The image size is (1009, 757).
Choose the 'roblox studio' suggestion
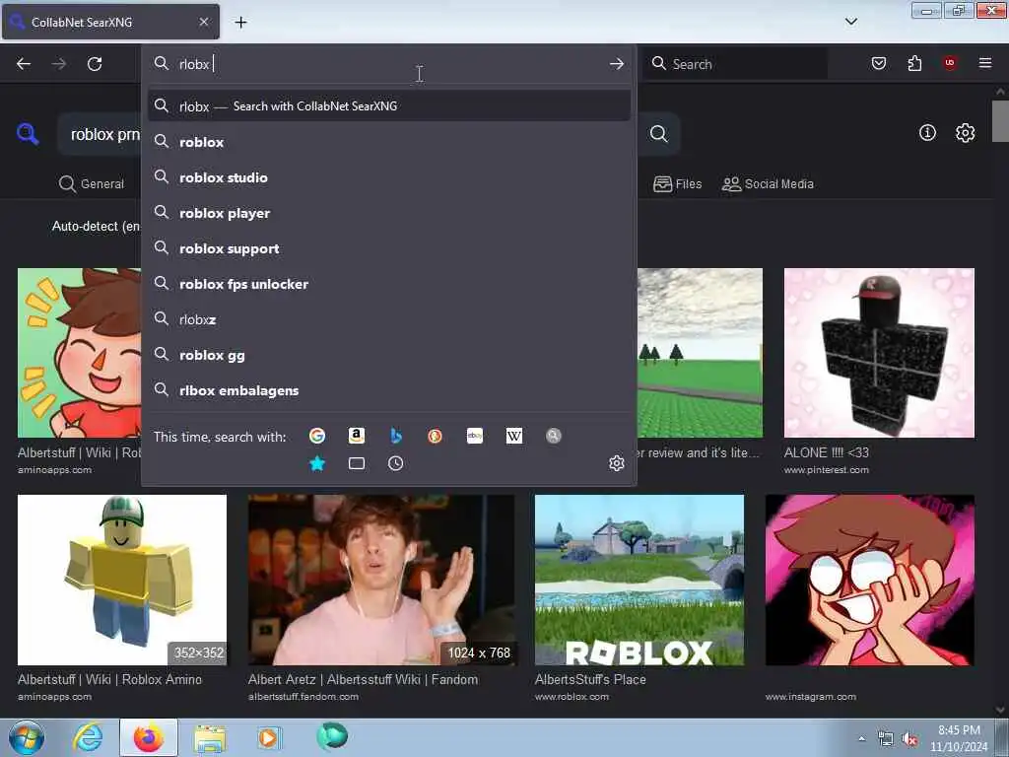389,177
